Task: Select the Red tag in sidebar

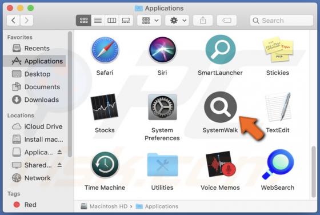Action: coord(34,205)
